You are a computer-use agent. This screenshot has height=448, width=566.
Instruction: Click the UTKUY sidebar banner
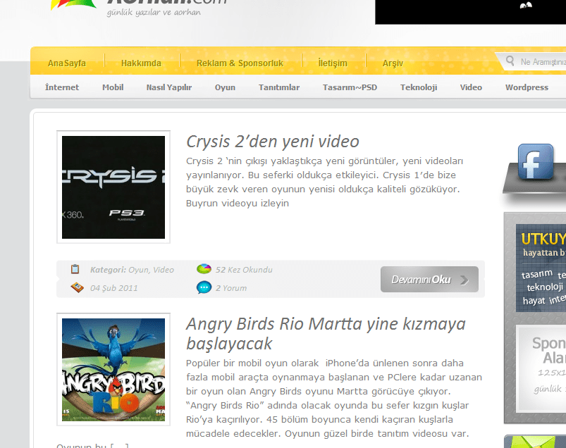[x=541, y=268]
